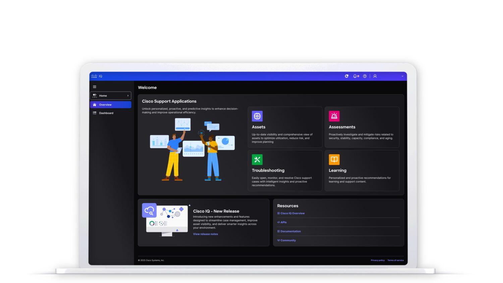The width and height of the screenshot is (503, 283).
Task: Click the View release notes link
Action: point(205,234)
